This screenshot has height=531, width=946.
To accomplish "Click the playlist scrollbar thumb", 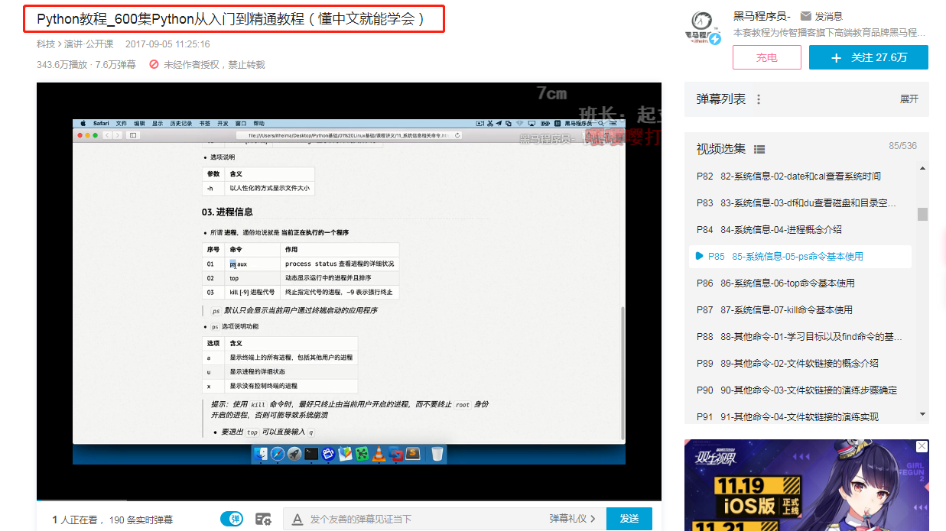I will [x=922, y=214].
